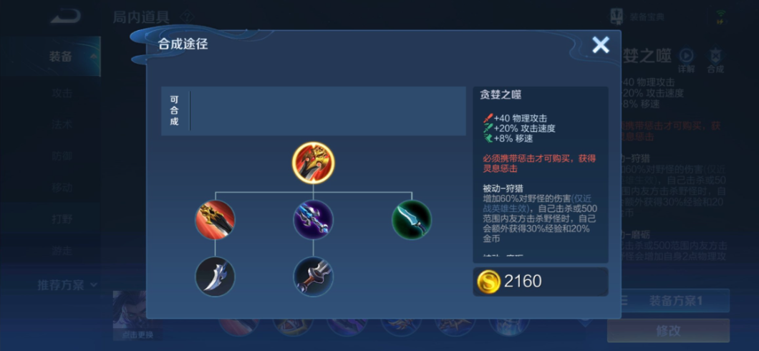Viewport: 759px width, 351px height.
Task: Open the help question mark beside 局内道具
Action: 187,18
